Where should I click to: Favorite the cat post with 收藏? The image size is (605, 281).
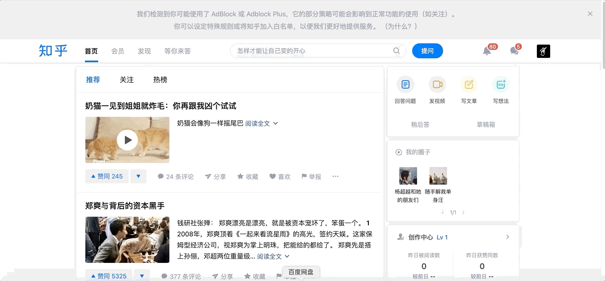pyautogui.click(x=248, y=177)
